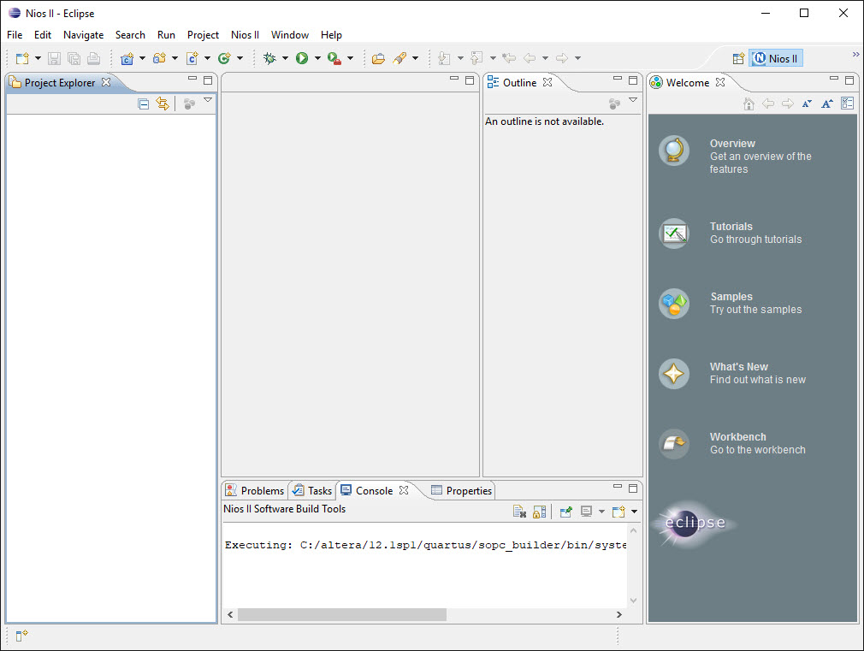This screenshot has width=864, height=651.
Task: Collapse All in Project Explorer
Action: (143, 104)
